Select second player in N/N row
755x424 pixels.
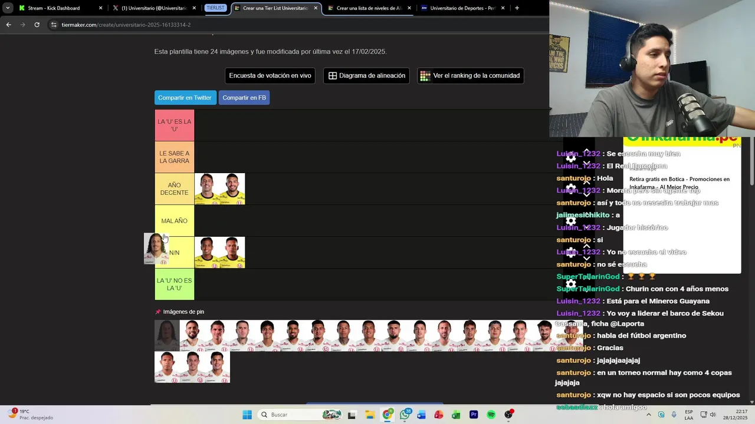tap(232, 252)
